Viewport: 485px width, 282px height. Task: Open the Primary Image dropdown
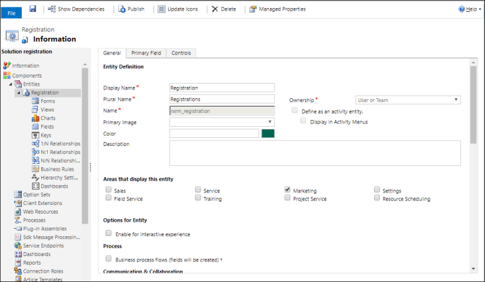pyautogui.click(x=222, y=122)
